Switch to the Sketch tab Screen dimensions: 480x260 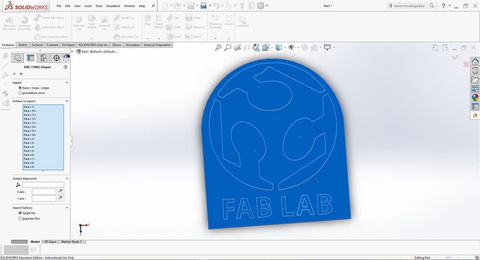click(23, 45)
